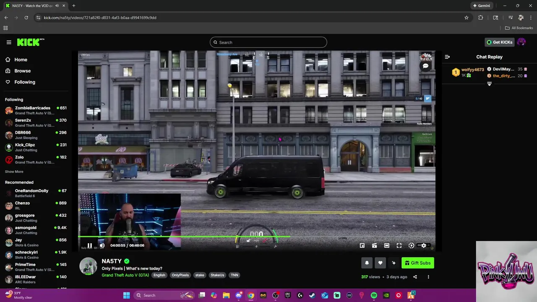Open Windows Start menu
The width and height of the screenshot is (537, 302).
[x=126, y=295]
